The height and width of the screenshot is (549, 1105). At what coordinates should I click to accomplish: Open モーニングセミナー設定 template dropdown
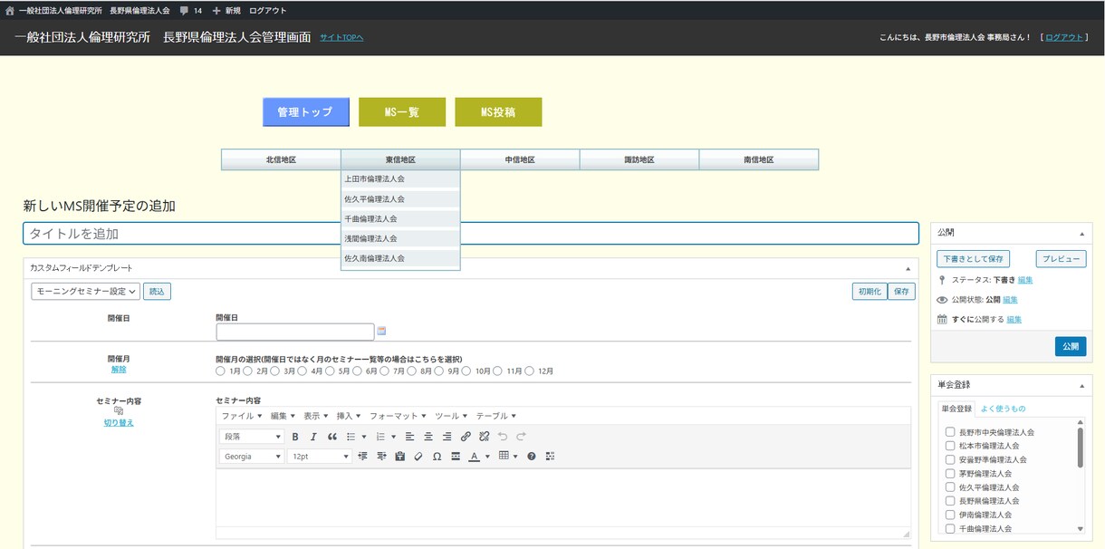(x=86, y=291)
